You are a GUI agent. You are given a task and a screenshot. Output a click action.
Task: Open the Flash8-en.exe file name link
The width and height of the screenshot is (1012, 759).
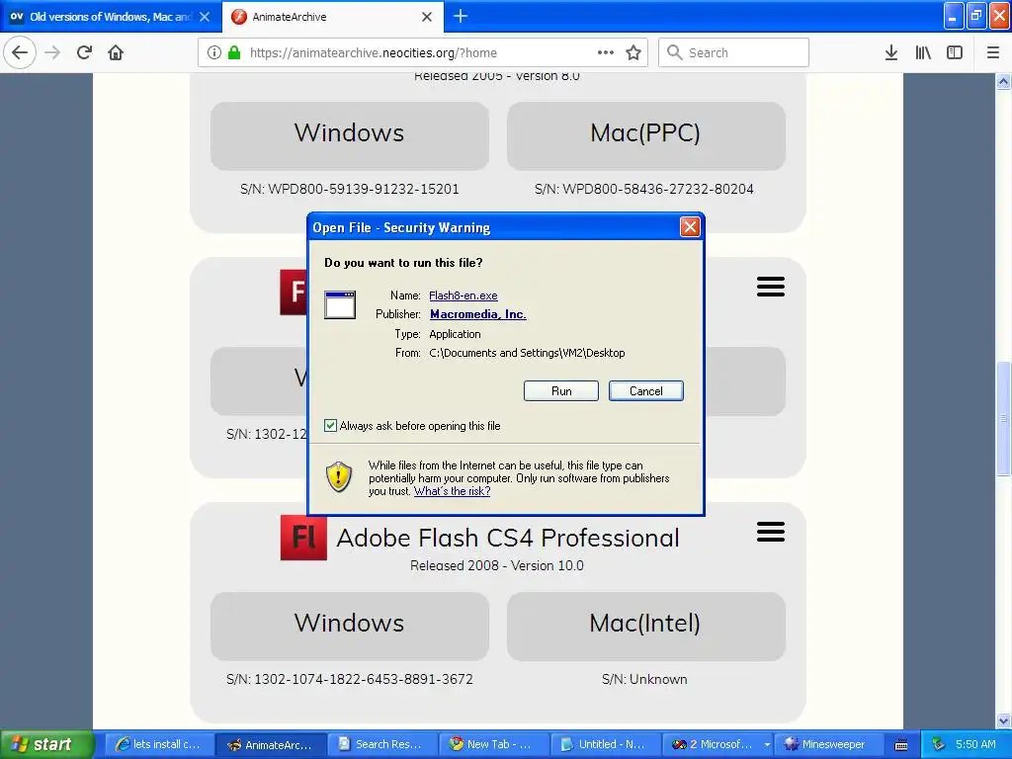[x=463, y=295]
